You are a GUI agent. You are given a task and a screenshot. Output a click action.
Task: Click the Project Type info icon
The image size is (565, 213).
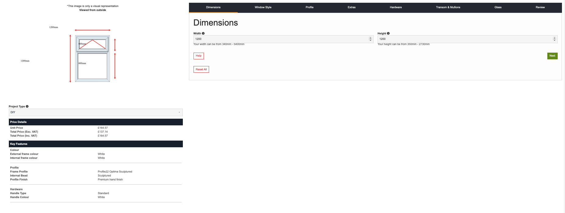pyautogui.click(x=27, y=106)
